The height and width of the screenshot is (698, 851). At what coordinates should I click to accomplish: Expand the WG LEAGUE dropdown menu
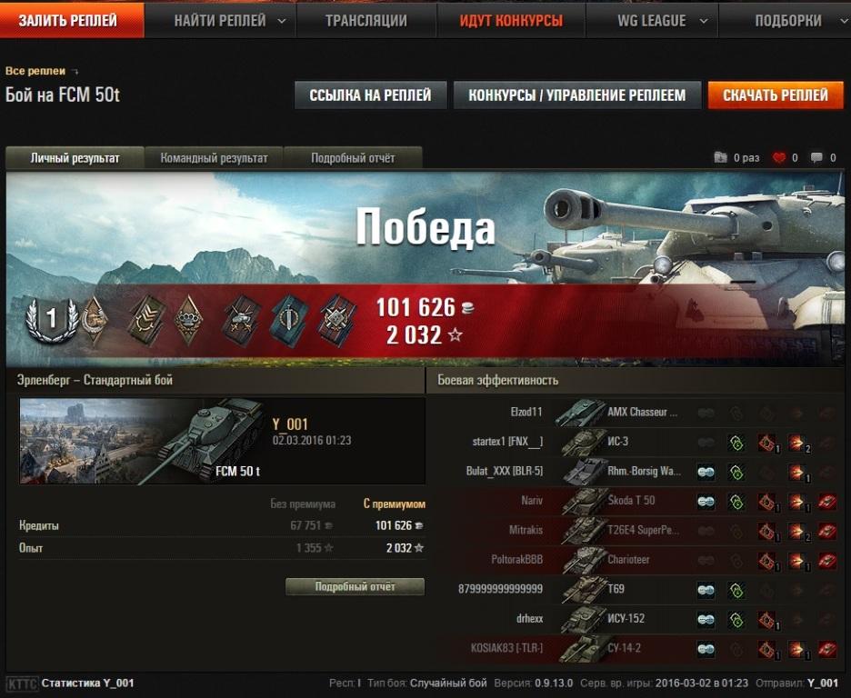662,21
